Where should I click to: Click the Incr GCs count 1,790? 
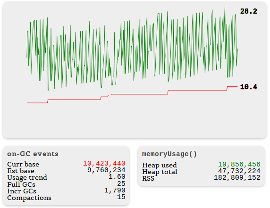click(115, 190)
